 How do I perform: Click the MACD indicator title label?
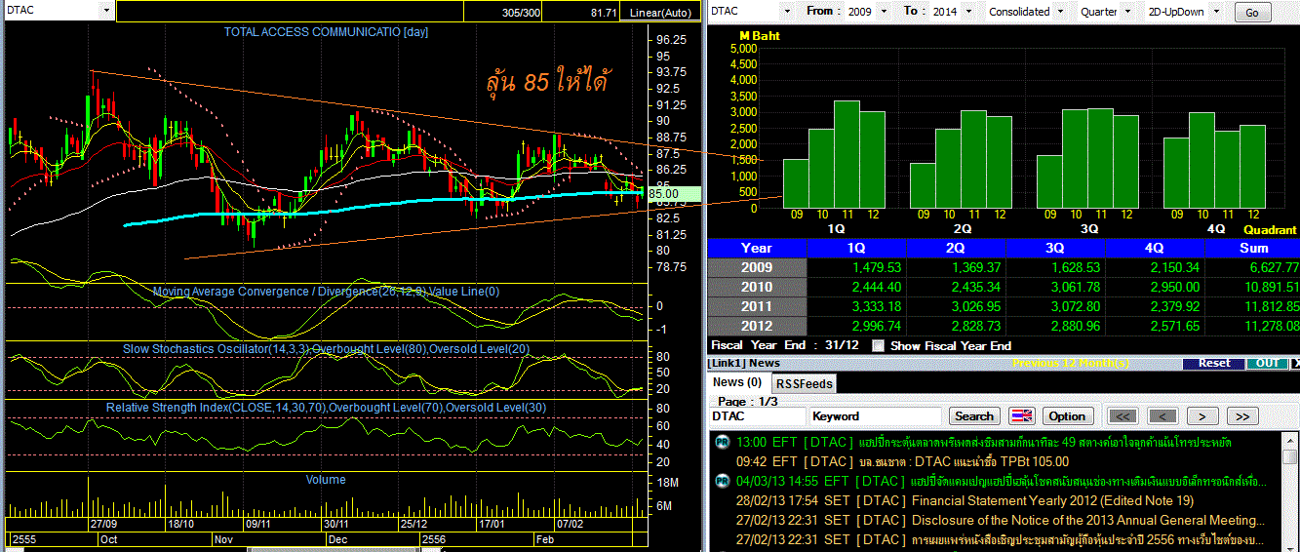tap(326, 291)
